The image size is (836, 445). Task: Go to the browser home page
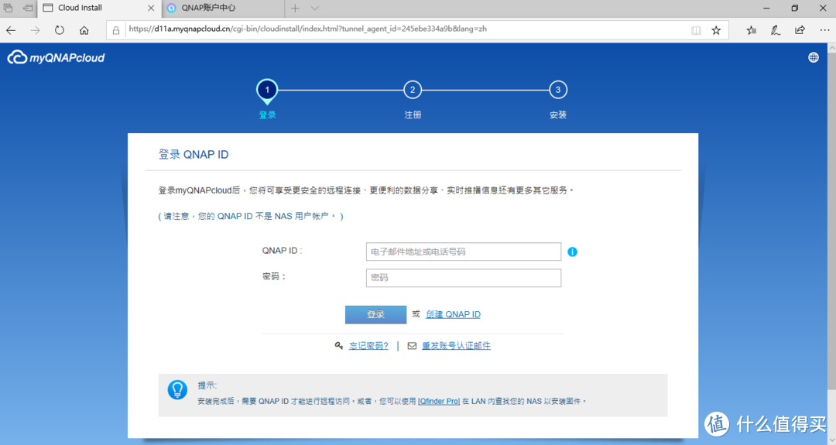(x=84, y=30)
